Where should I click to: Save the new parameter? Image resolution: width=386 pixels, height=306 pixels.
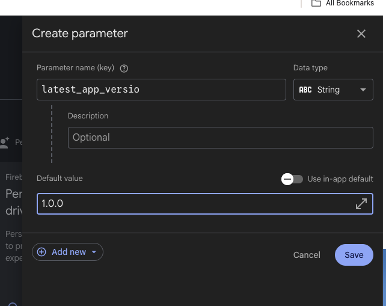pos(354,255)
